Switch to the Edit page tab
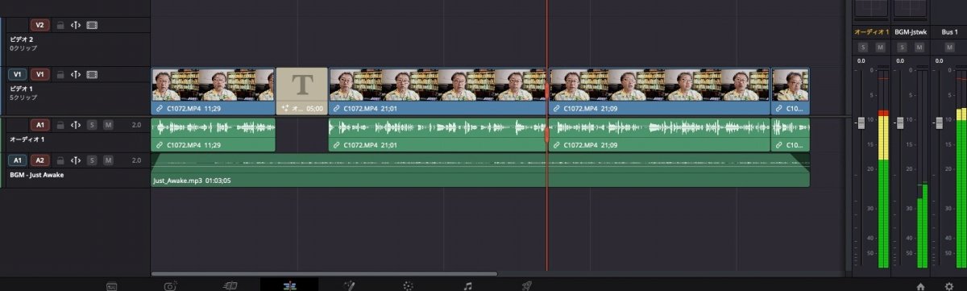Viewport: 967px width, 291px height. [x=288, y=285]
